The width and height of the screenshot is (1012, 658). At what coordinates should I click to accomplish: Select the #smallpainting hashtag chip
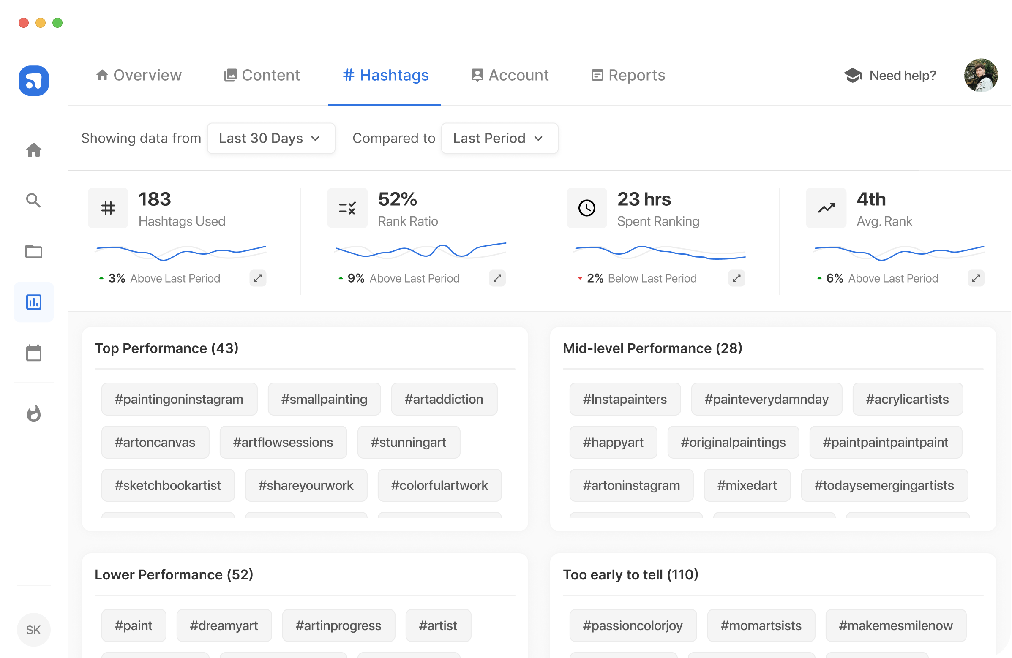point(324,399)
